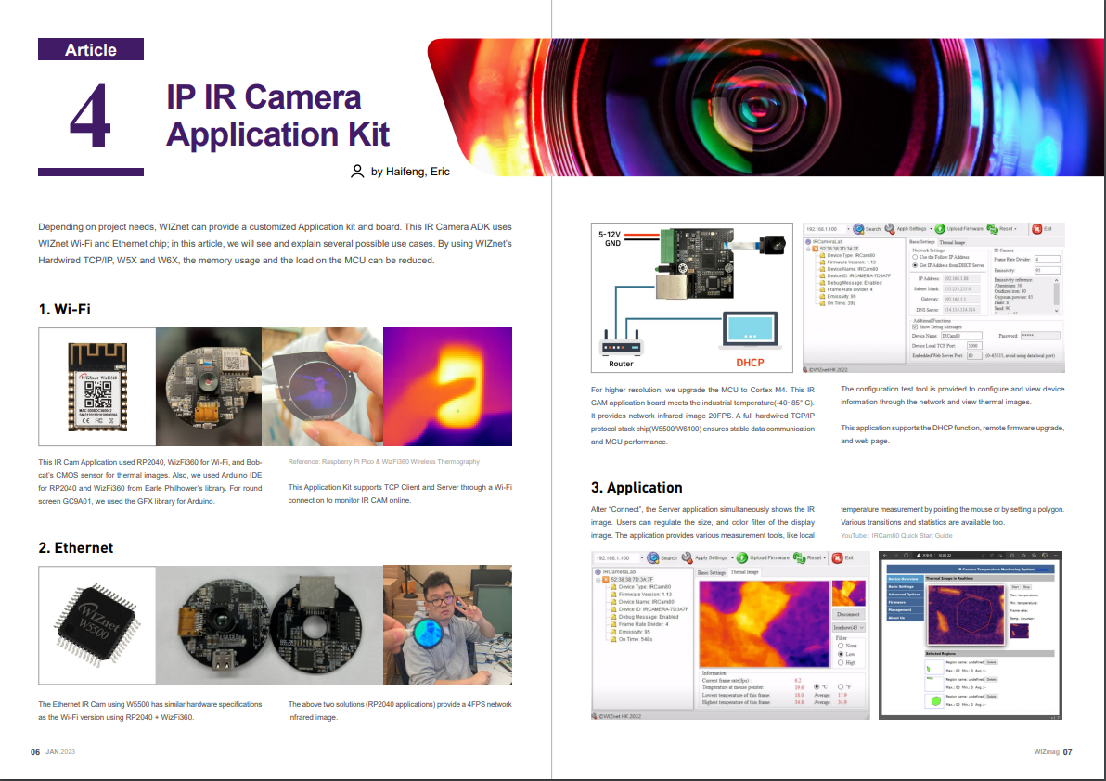Click browser reload icon in web monitoring screenshot
This screenshot has width=1106, height=781.
[x=907, y=556]
